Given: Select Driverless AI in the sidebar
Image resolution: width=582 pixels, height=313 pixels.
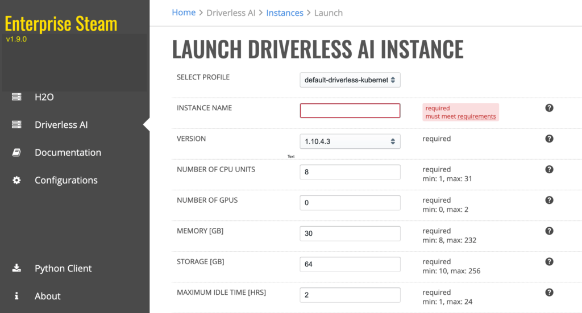Looking at the screenshot, I should tap(61, 124).
